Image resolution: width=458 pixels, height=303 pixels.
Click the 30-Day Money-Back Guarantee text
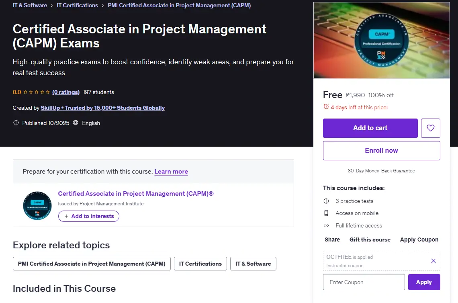(381, 171)
